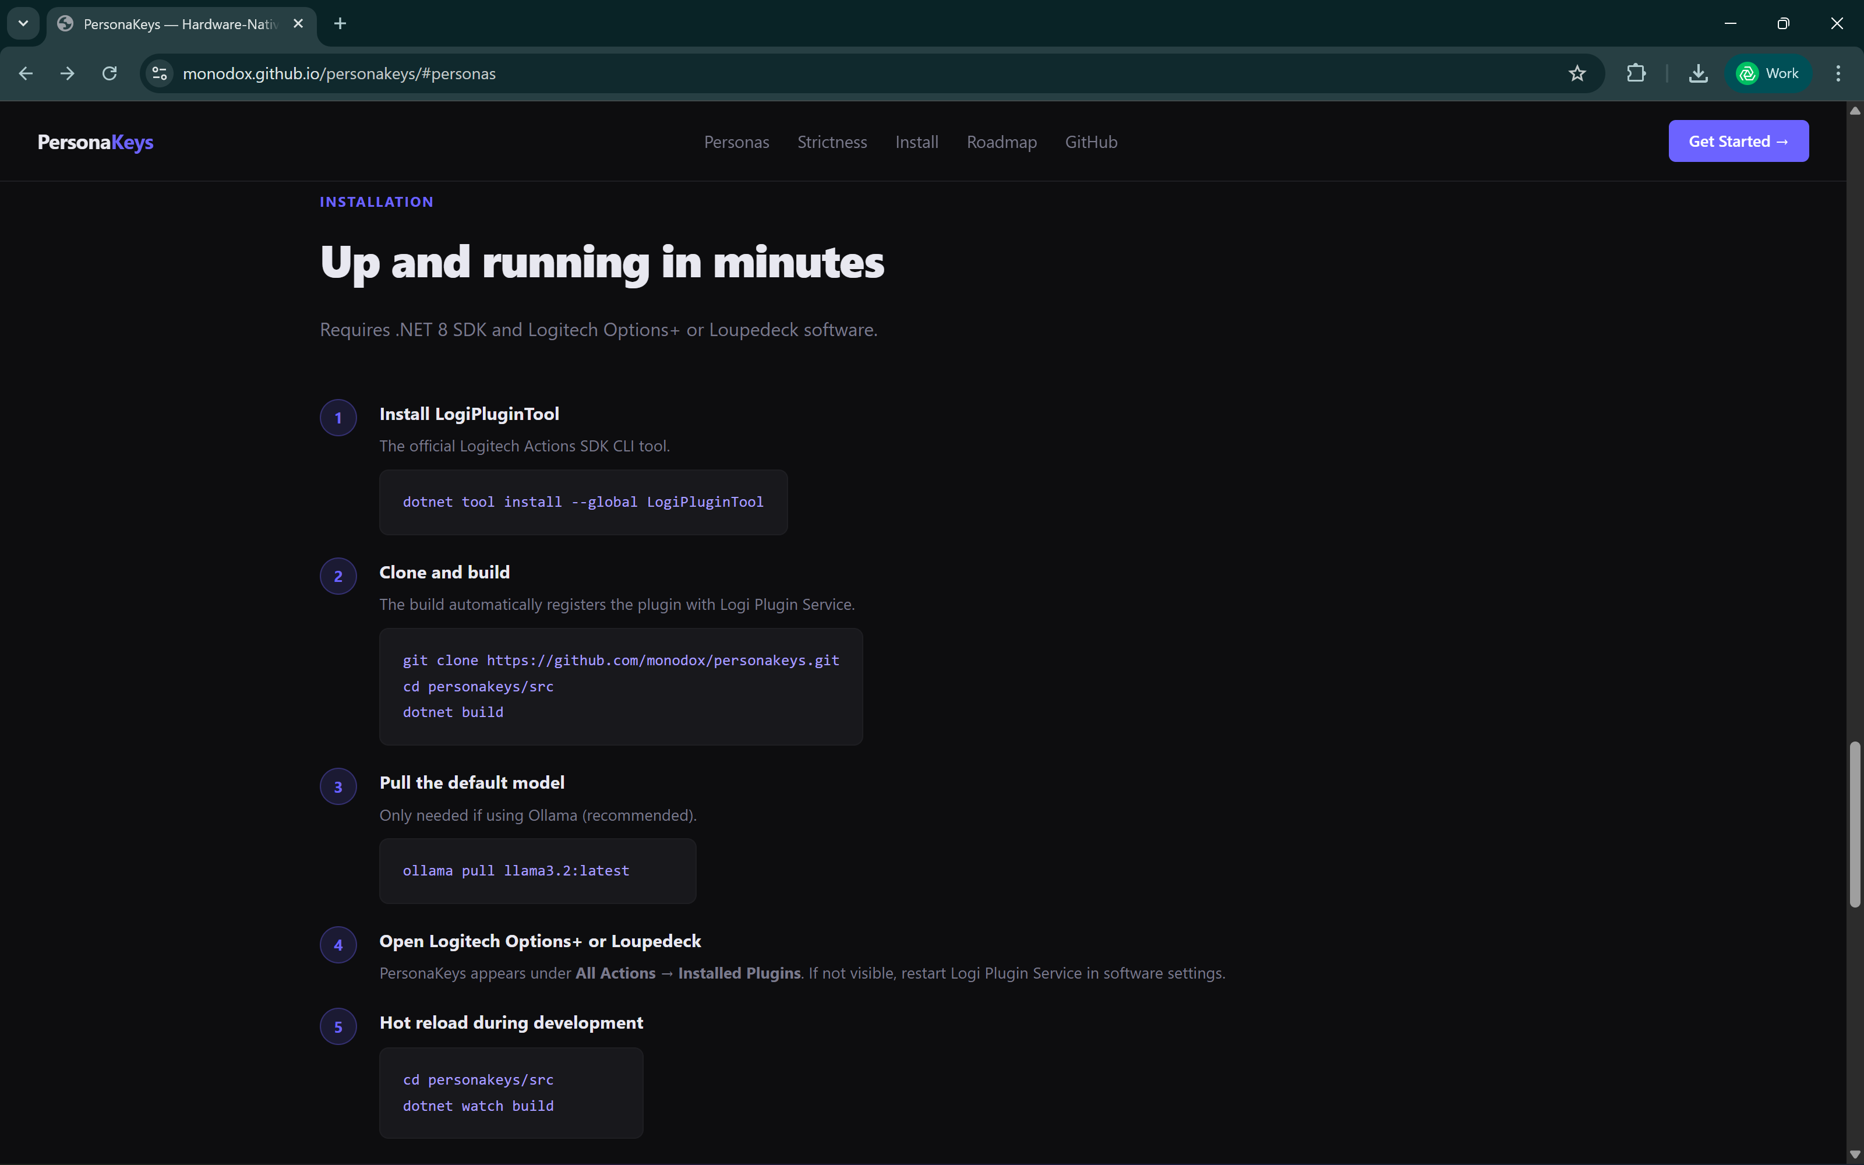Click the PersonaKeys logo
This screenshot has height=1165, width=1864.
96,142
